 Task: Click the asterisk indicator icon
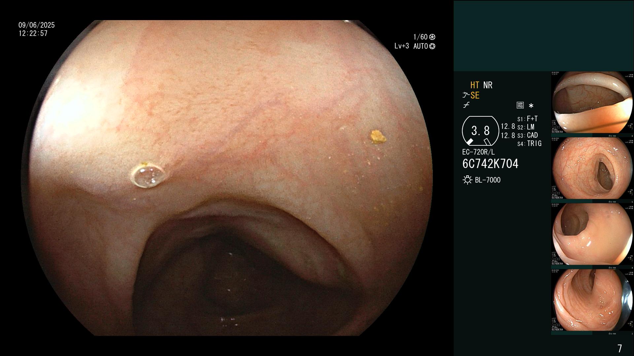click(531, 106)
